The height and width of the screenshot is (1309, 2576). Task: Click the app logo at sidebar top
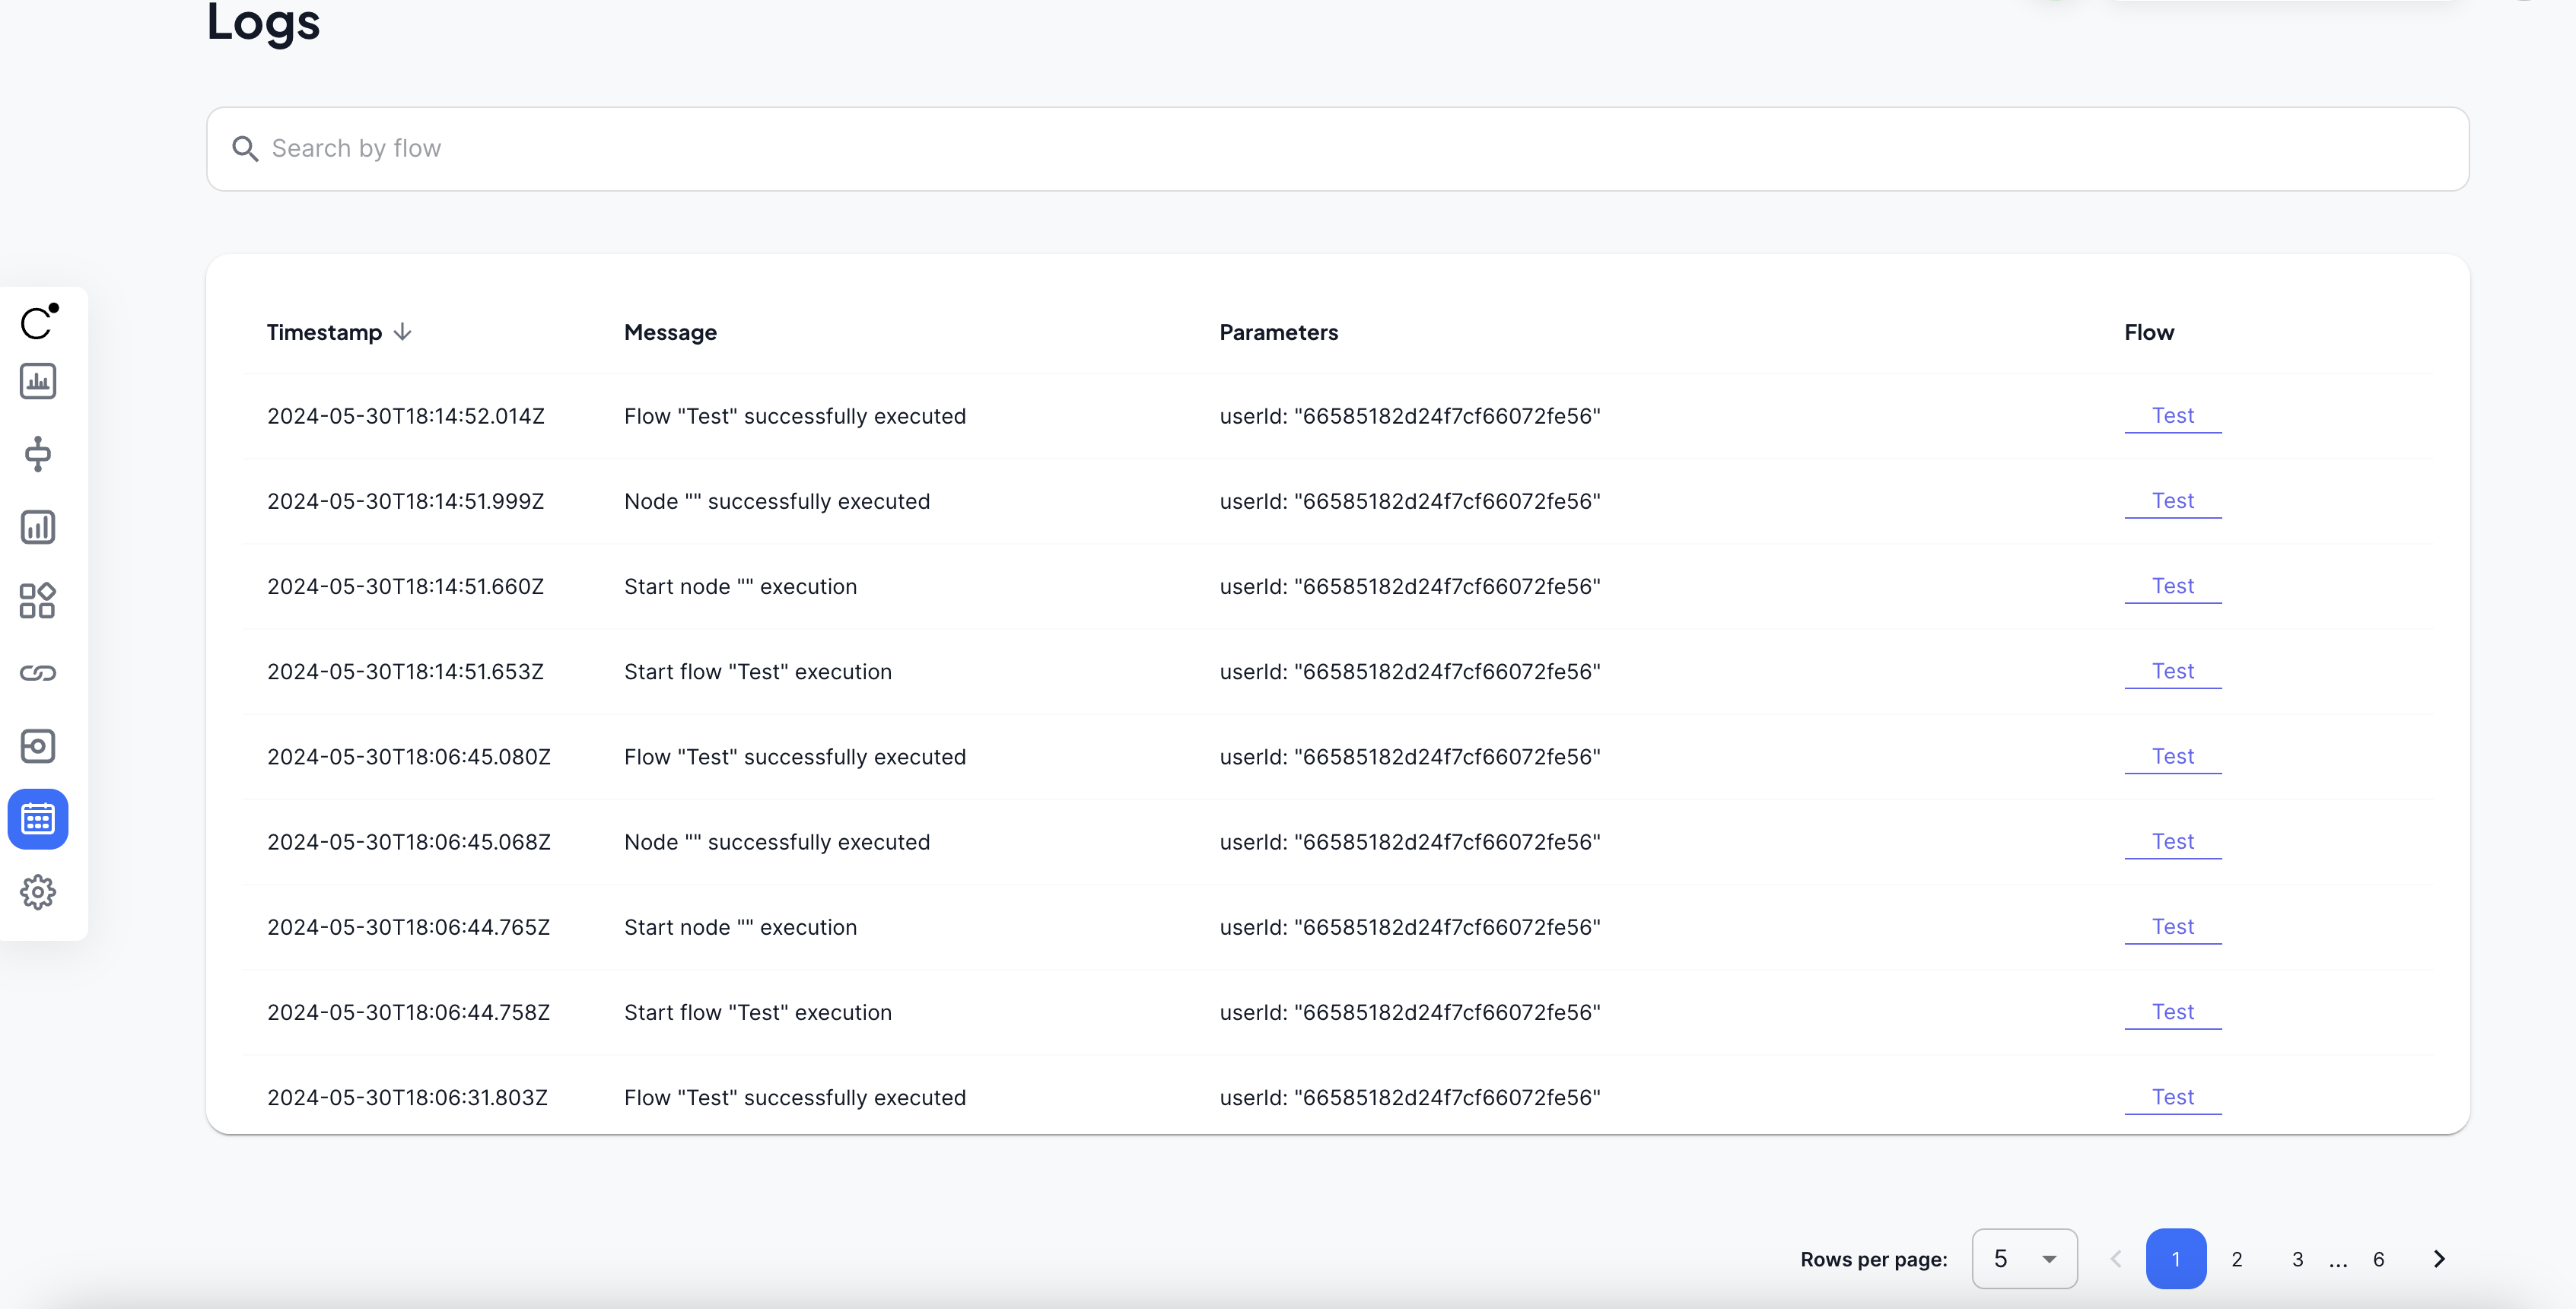pos(39,322)
